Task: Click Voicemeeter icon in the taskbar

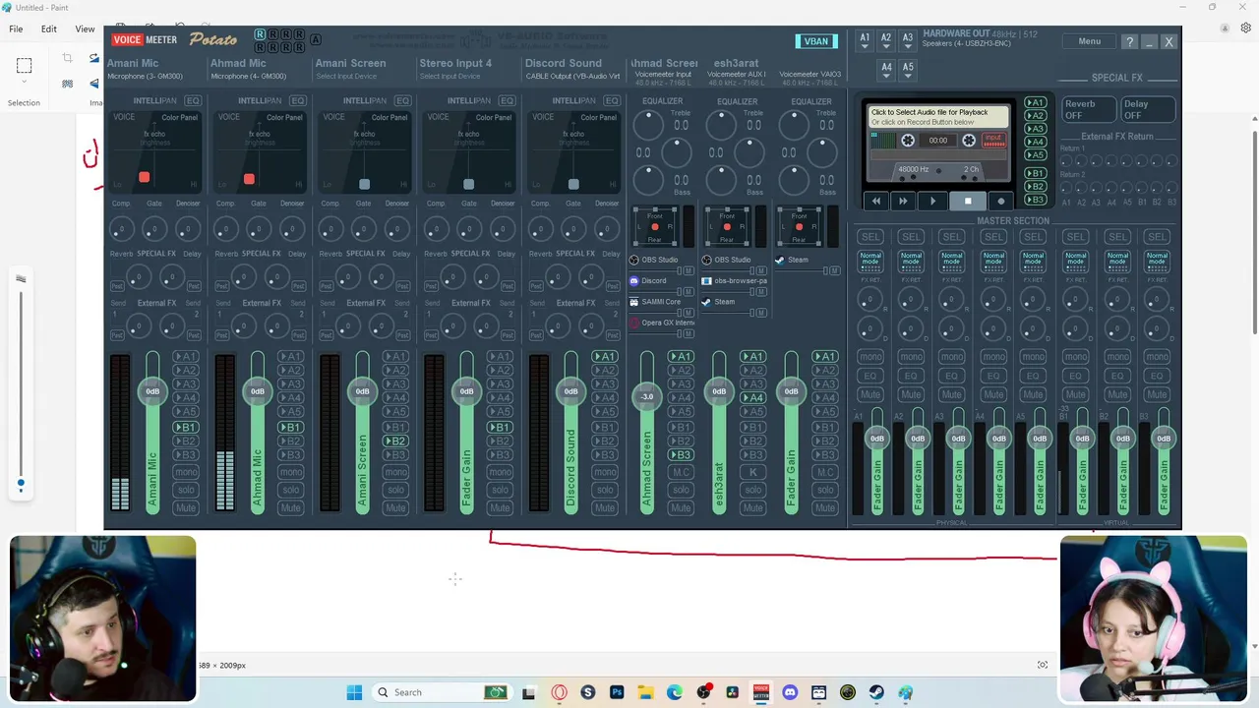Action: pyautogui.click(x=760, y=692)
